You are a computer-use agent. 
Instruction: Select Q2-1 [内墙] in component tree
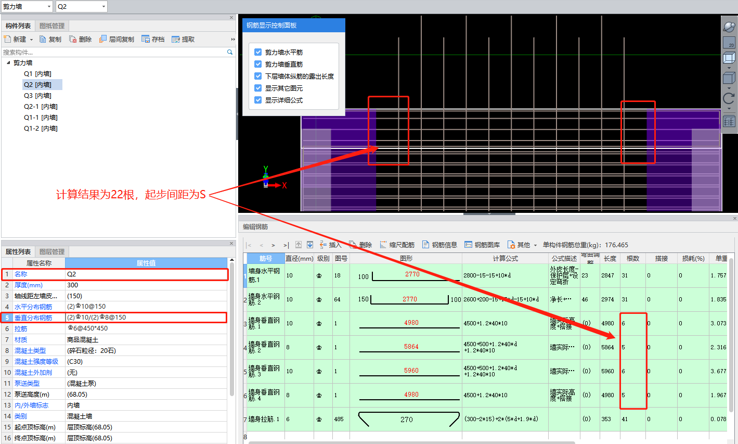[41, 107]
